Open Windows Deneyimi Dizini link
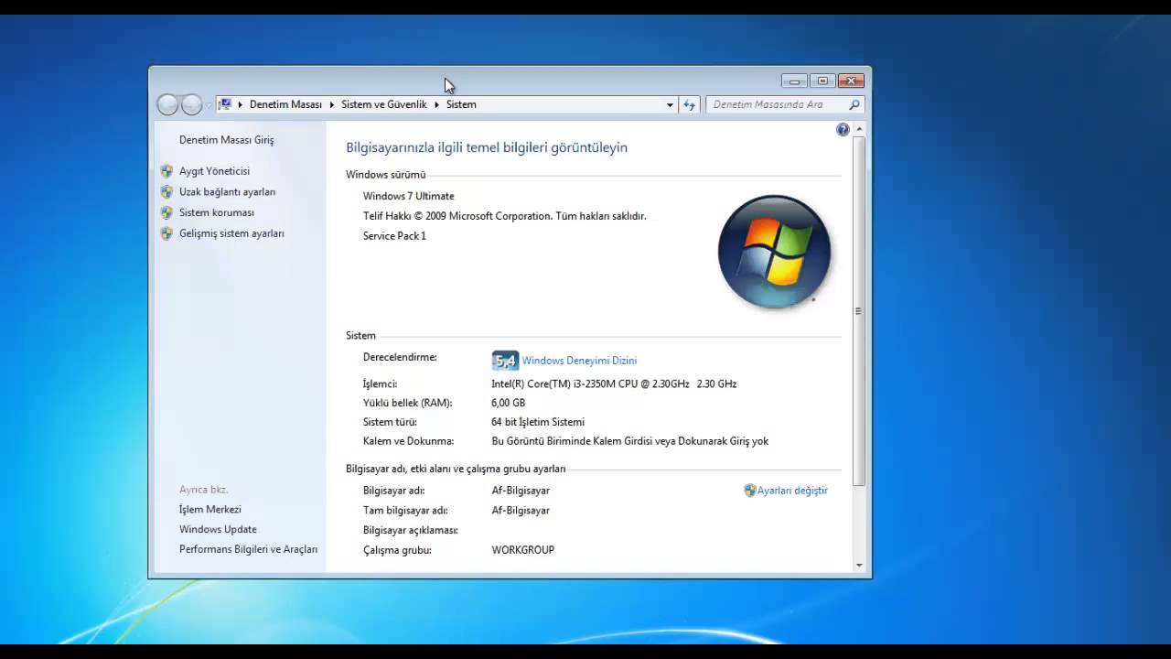 click(579, 361)
